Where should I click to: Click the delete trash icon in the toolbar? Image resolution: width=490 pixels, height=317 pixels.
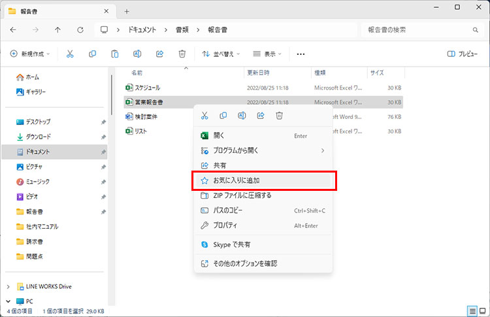coord(182,54)
